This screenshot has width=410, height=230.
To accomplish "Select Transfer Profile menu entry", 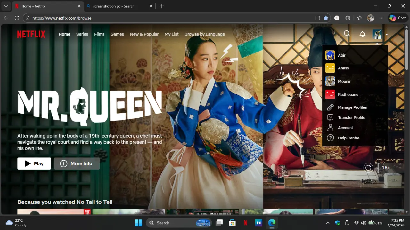I will 351,117.
